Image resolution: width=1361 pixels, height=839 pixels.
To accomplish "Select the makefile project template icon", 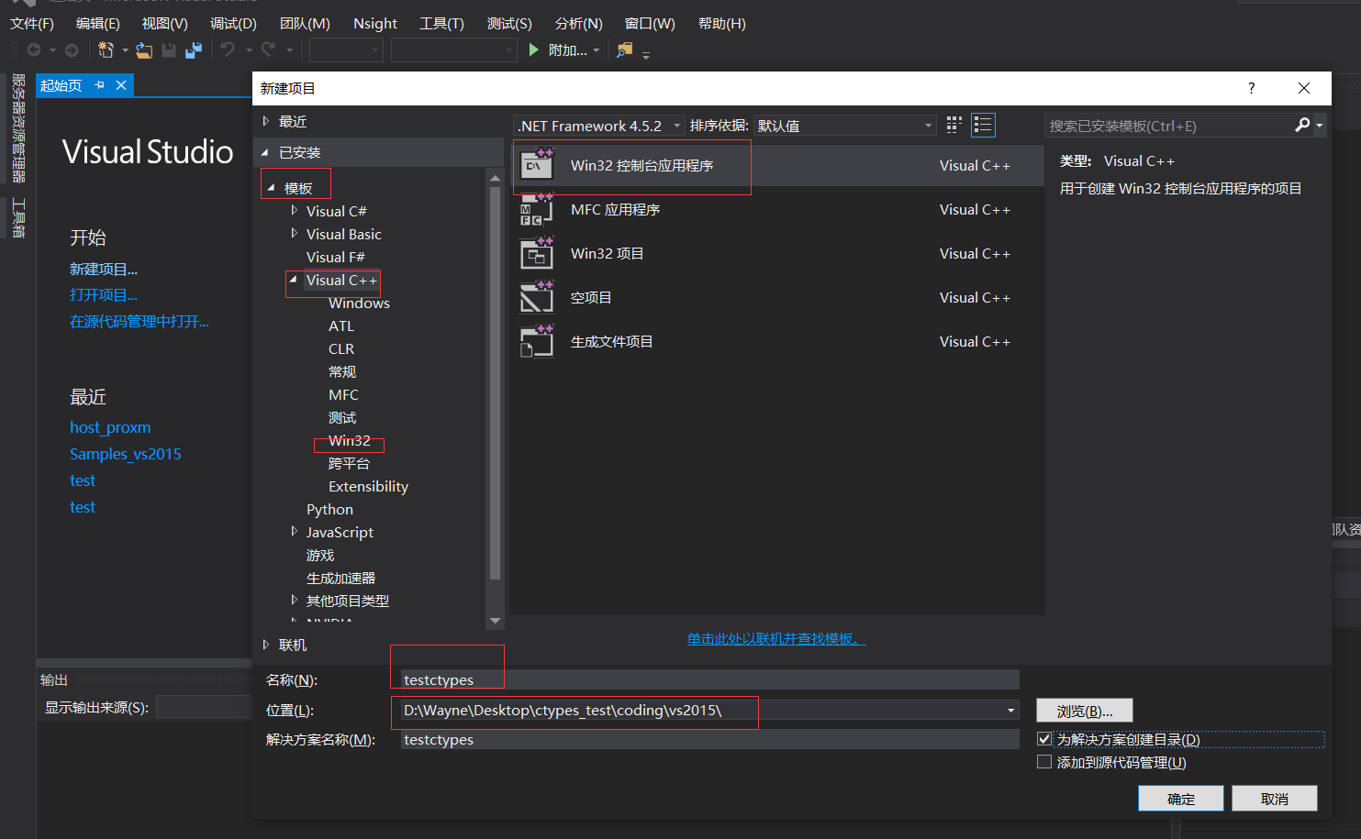I will [x=537, y=341].
